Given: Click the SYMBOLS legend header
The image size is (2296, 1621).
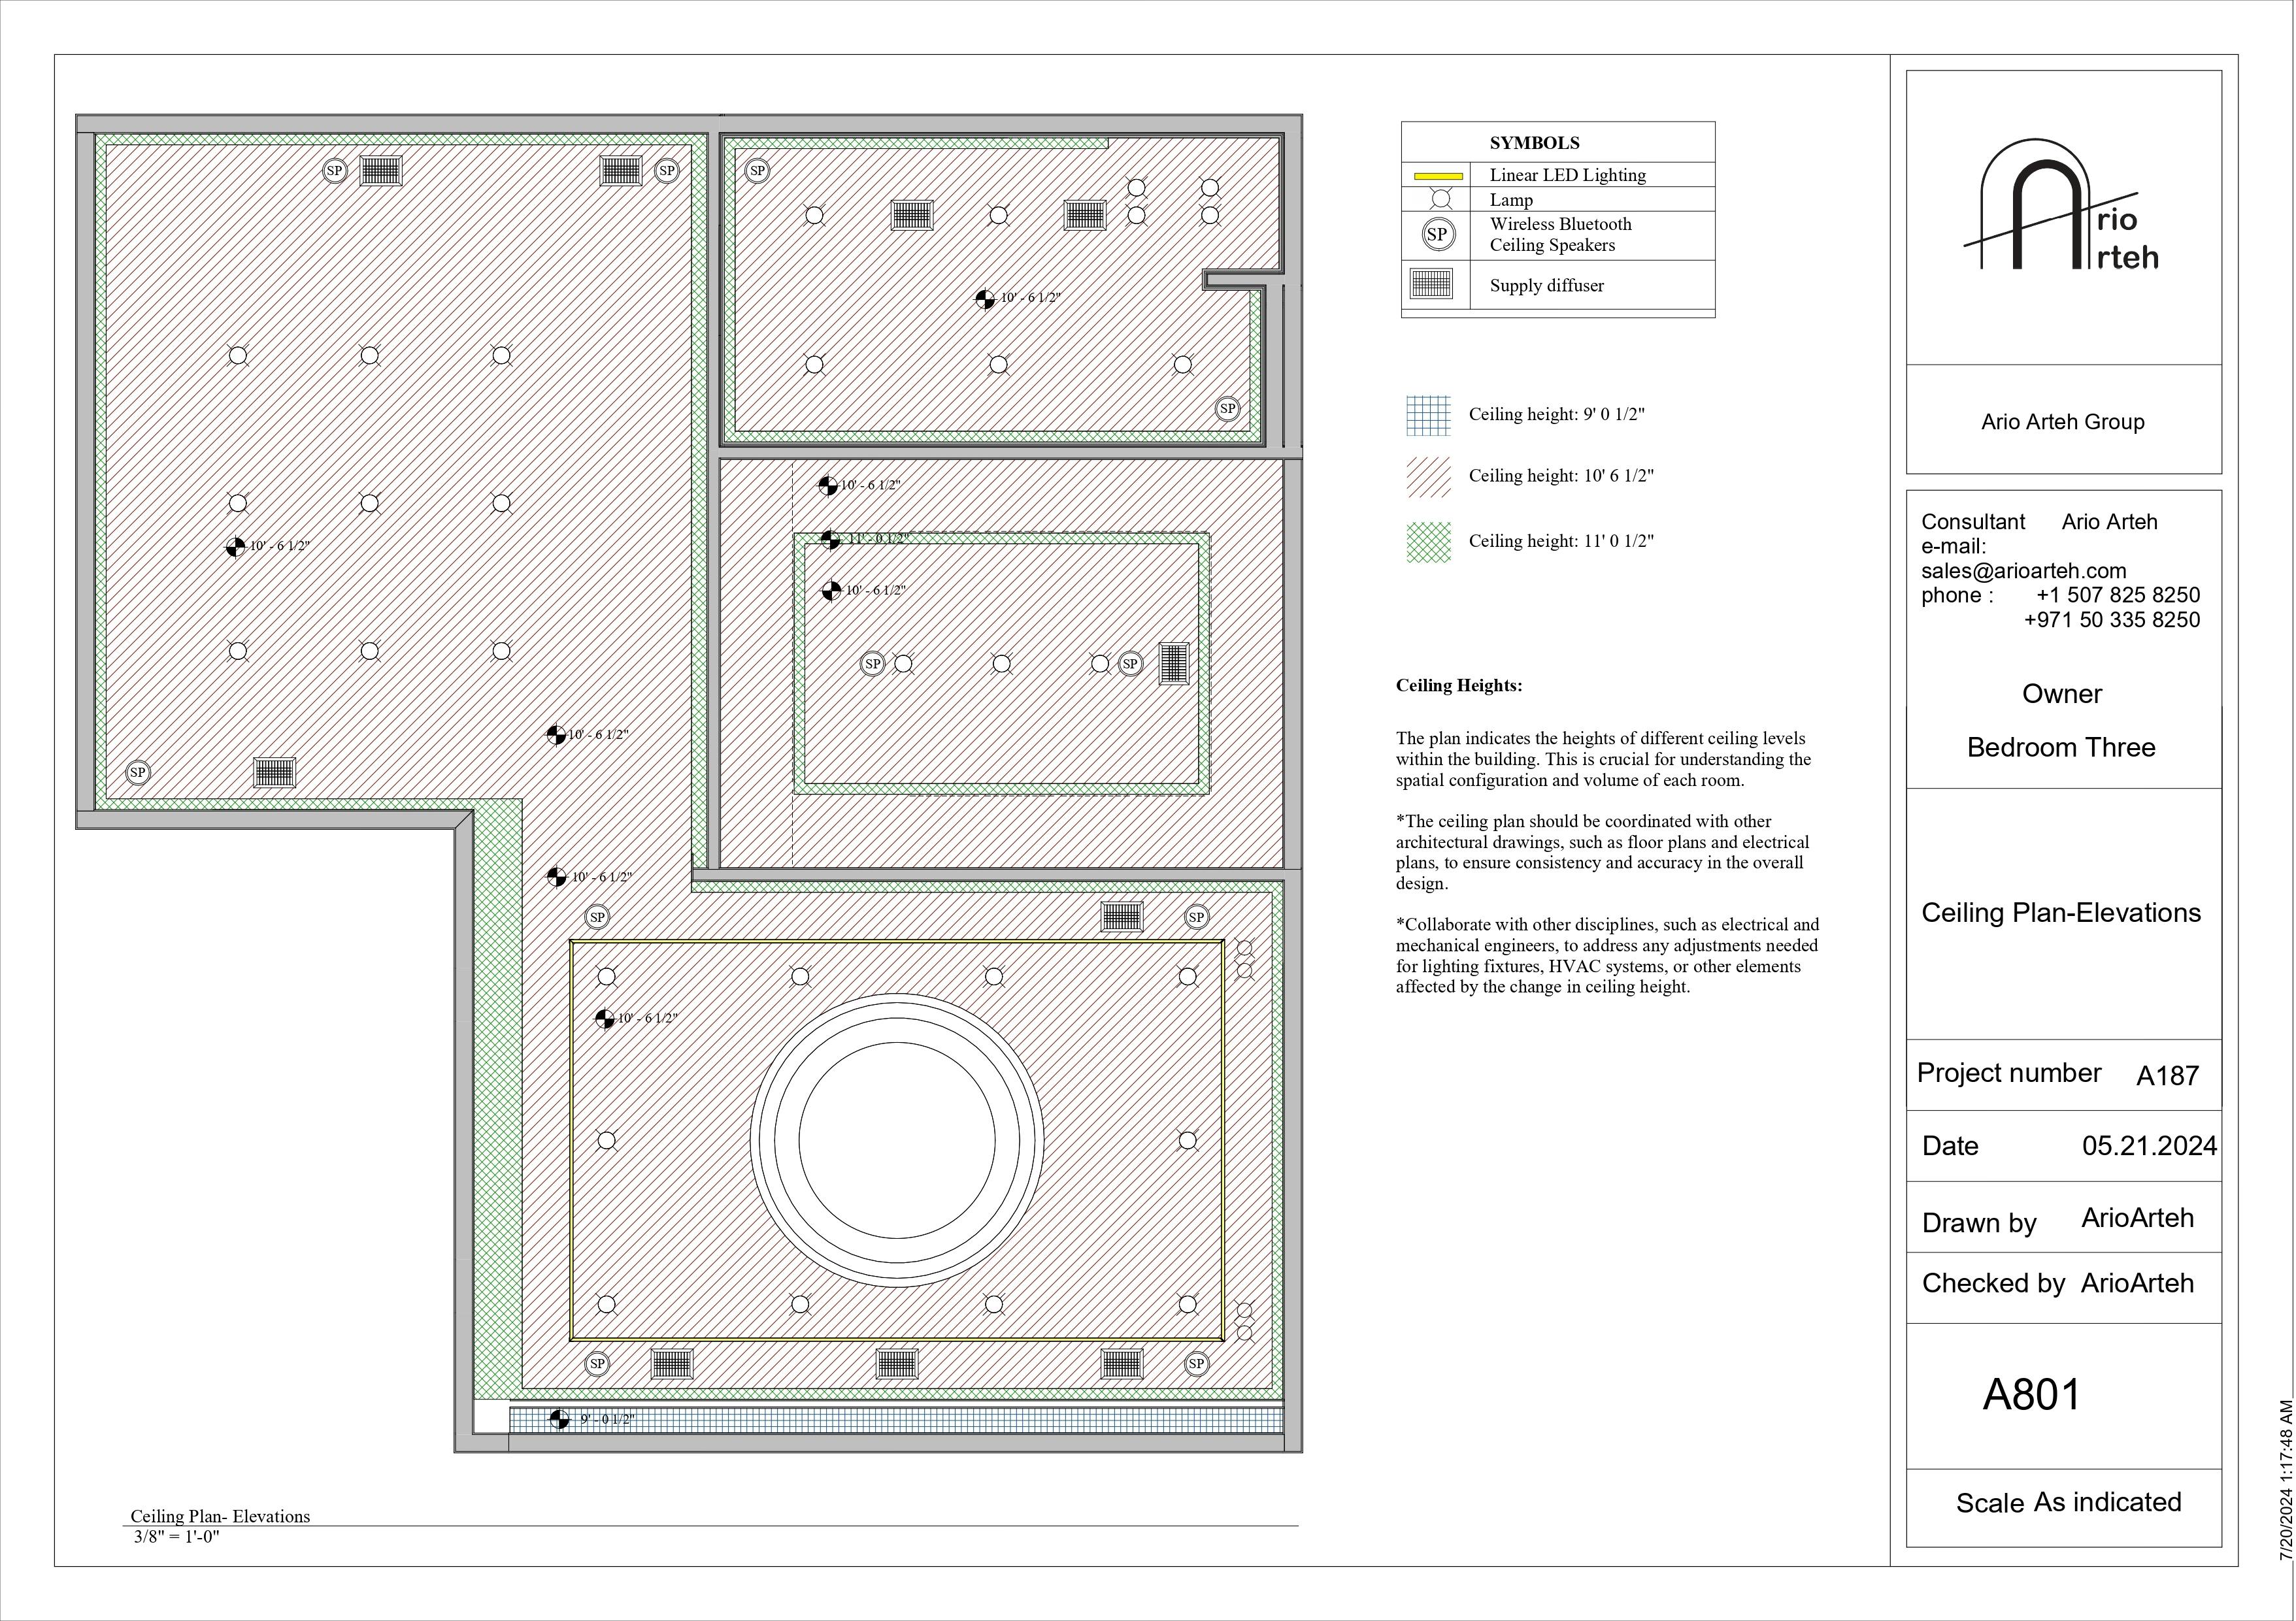Looking at the screenshot, I should (1534, 143).
